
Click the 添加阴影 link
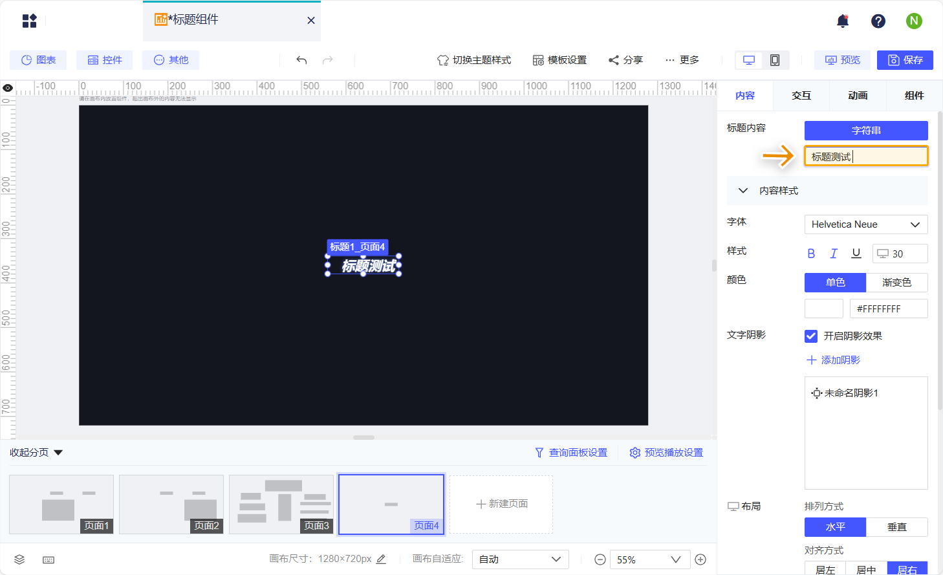point(833,360)
